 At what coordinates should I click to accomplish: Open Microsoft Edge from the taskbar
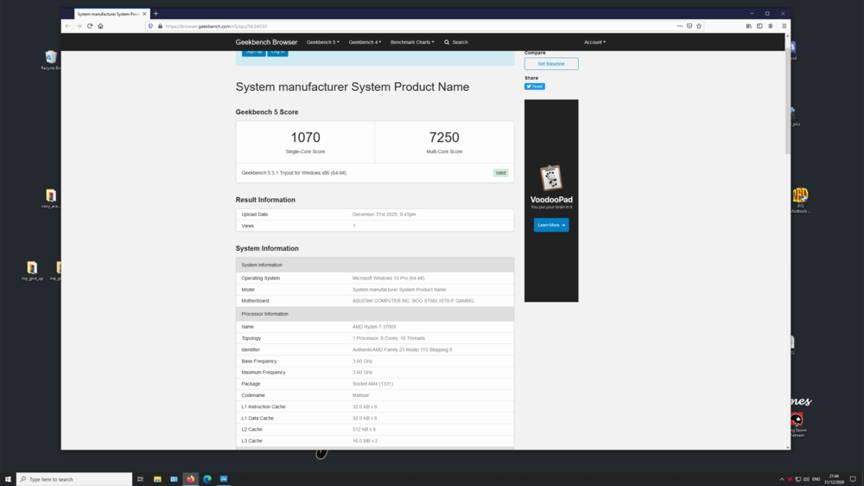click(x=207, y=479)
